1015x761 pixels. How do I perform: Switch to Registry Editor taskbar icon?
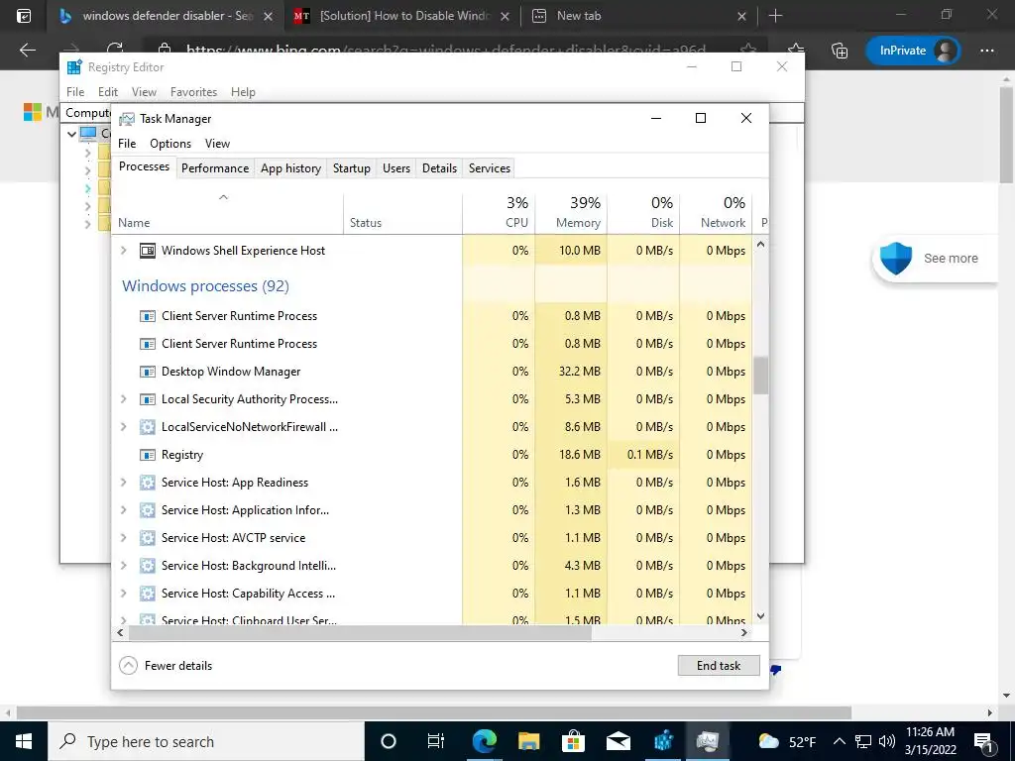pyautogui.click(x=663, y=741)
